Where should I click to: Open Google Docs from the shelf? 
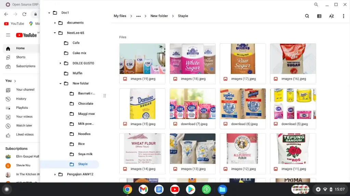point(159,189)
